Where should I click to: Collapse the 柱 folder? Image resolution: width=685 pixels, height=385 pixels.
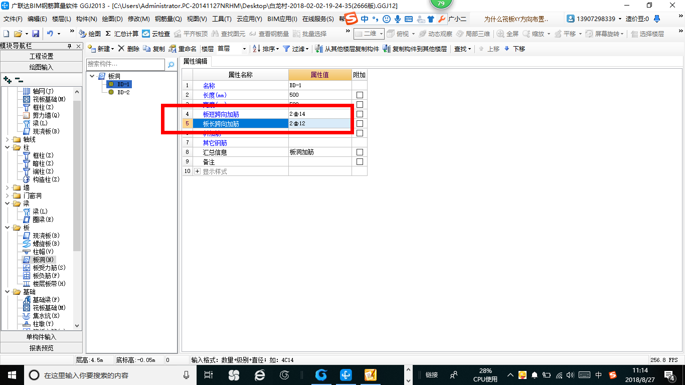tap(8, 147)
